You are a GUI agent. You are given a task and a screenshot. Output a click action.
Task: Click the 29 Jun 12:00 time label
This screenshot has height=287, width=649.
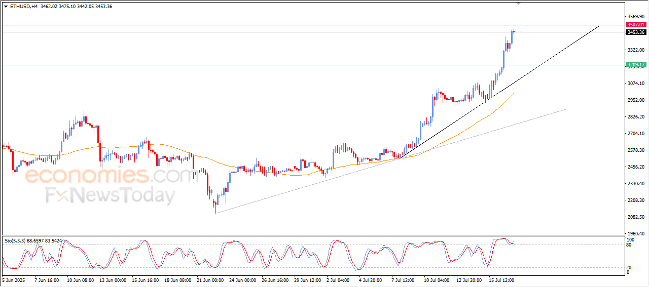click(307, 279)
